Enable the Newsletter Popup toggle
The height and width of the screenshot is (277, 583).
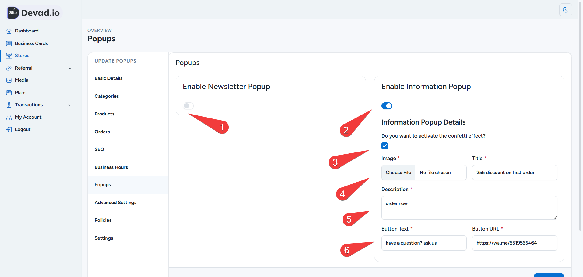(x=188, y=106)
